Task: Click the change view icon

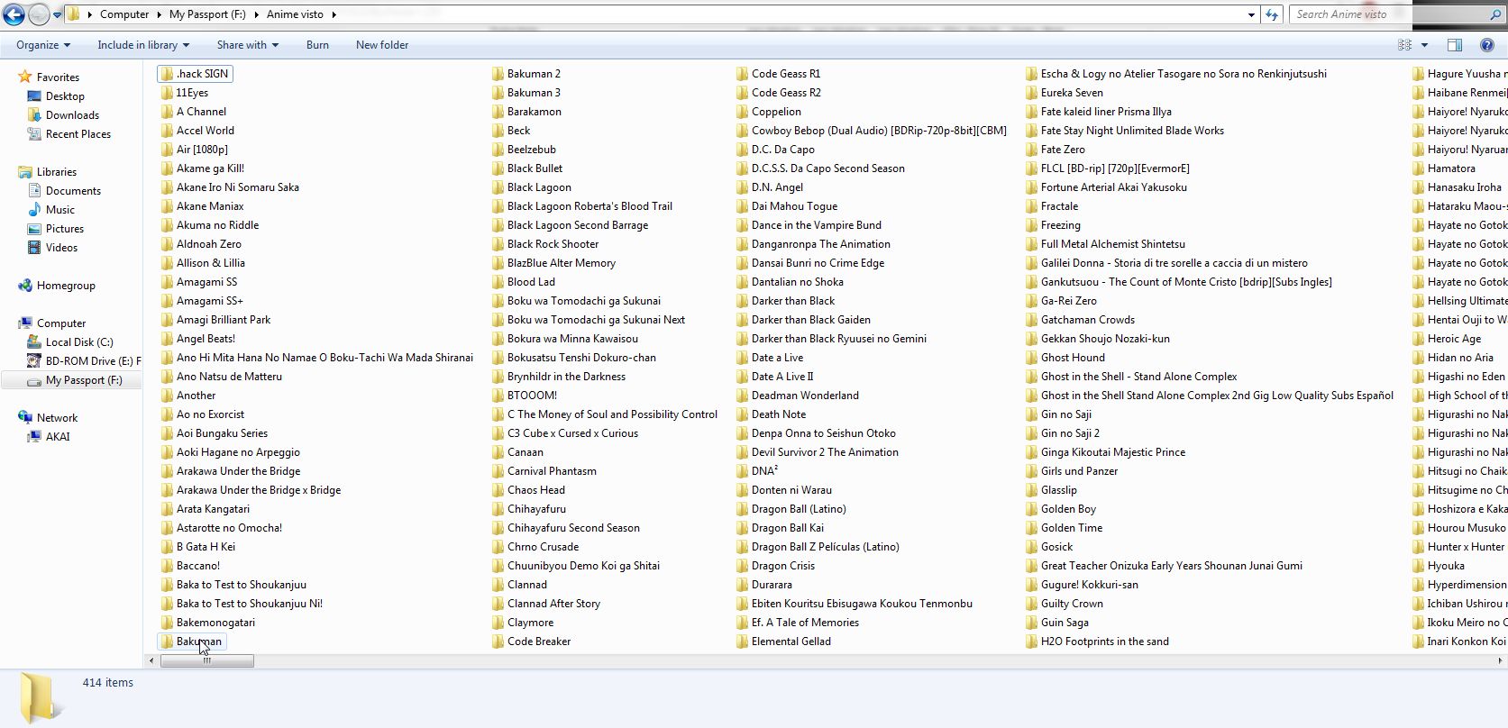Action: (x=1404, y=45)
